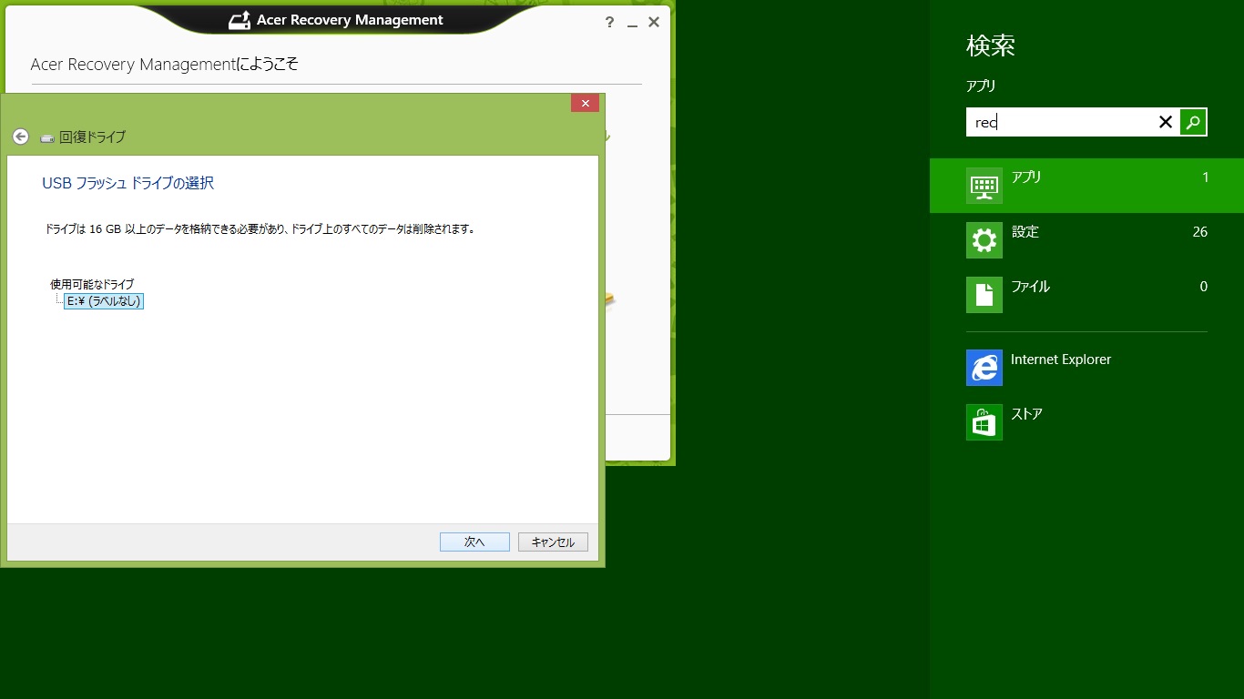Select the E:¥ (ラベルなし) drive
This screenshot has height=699, width=1244.
(x=104, y=301)
